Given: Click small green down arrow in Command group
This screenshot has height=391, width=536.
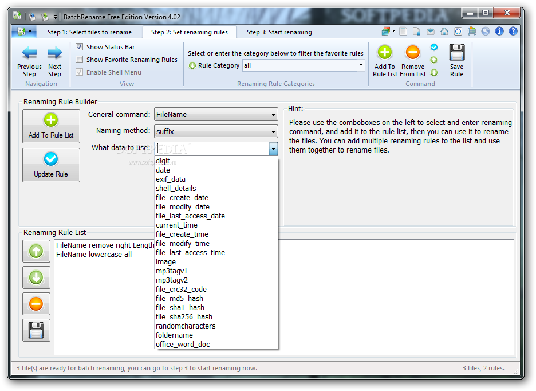Looking at the screenshot, I should tap(434, 73).
